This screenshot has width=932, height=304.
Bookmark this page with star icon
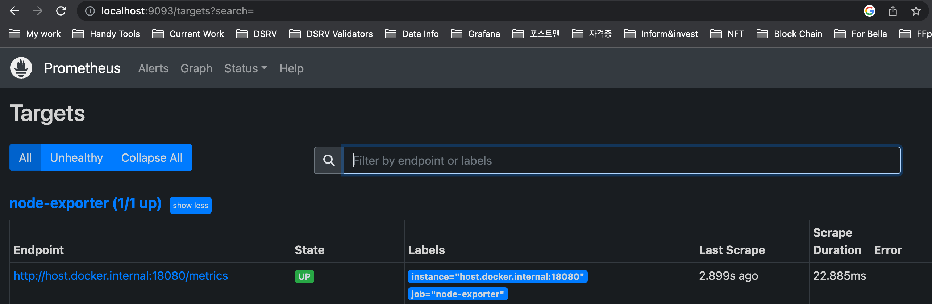coord(916,11)
